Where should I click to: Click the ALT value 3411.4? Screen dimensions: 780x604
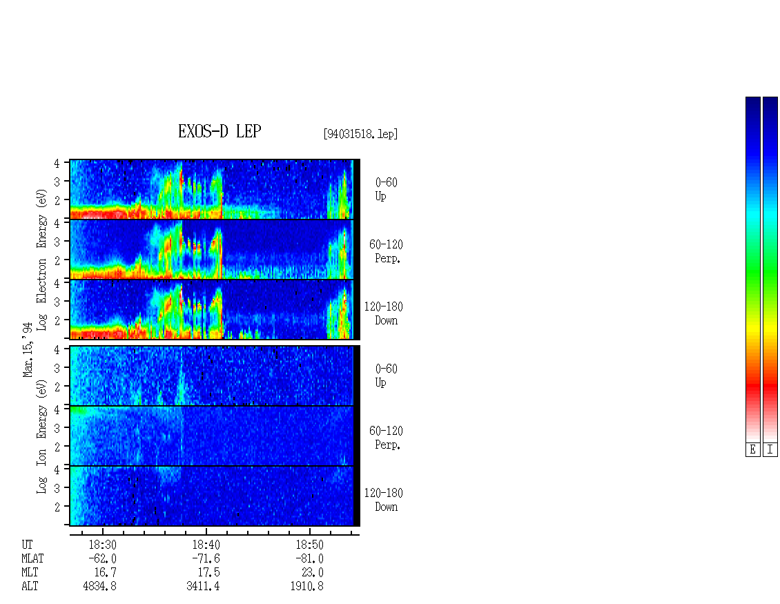click(x=204, y=586)
